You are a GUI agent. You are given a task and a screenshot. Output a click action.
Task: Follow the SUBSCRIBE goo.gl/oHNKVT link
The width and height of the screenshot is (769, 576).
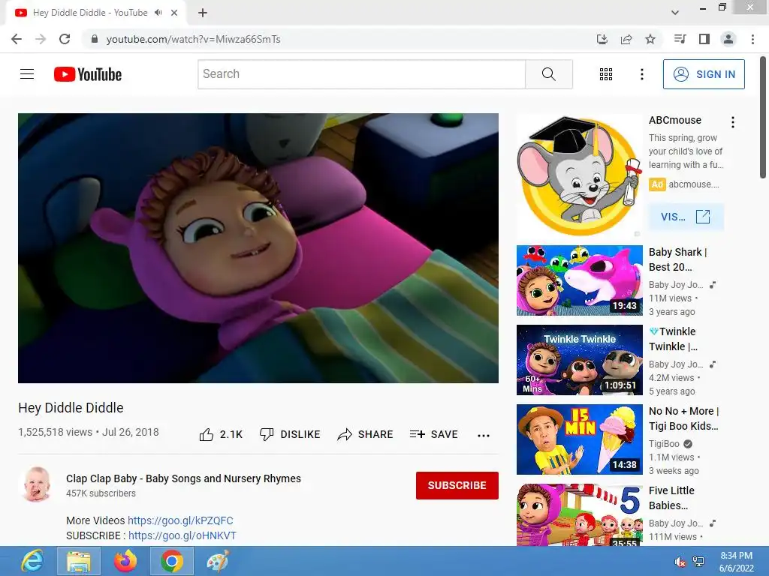click(182, 535)
